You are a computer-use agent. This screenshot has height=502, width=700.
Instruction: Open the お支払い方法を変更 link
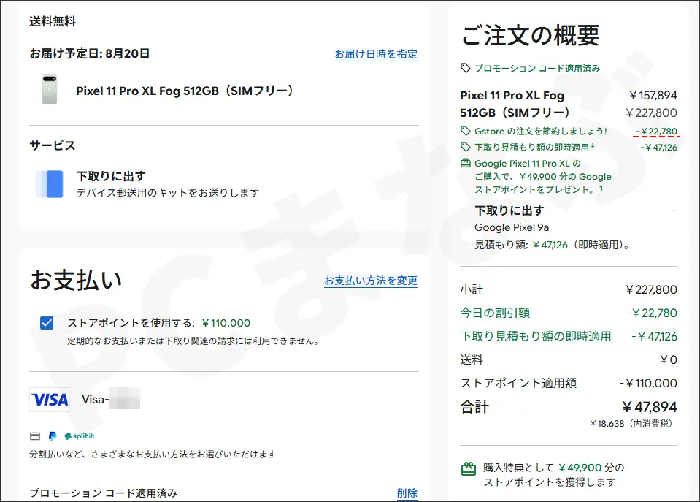pos(371,281)
